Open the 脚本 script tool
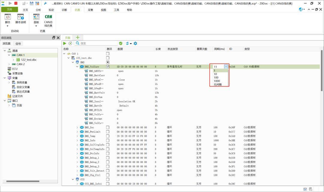The image size is (324, 192). click(x=7, y=19)
